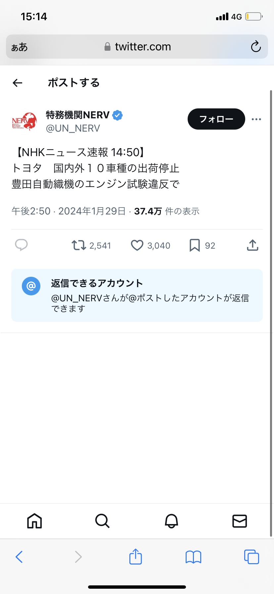The height and width of the screenshot is (594, 274).
Task: Open the Search tab
Action: click(x=102, y=521)
